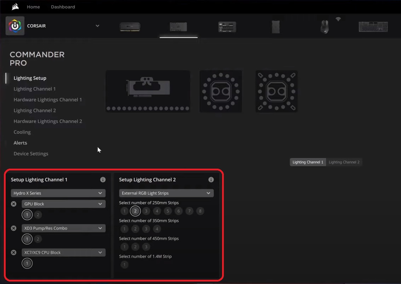Select 3 for number of 250mm Strips

[x=146, y=211]
